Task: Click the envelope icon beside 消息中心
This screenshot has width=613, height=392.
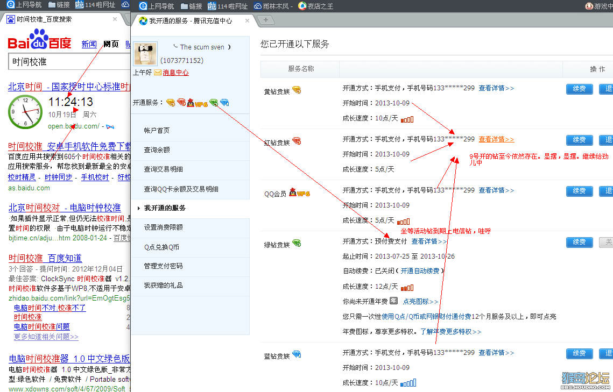Action: coord(158,73)
